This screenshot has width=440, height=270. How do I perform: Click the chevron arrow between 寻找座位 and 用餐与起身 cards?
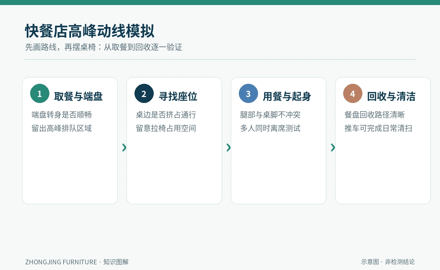point(228,147)
